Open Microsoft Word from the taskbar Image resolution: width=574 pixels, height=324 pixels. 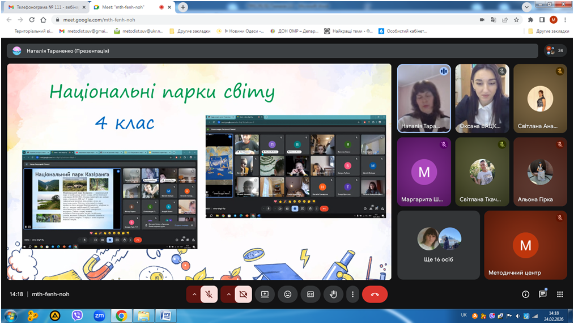point(166,315)
